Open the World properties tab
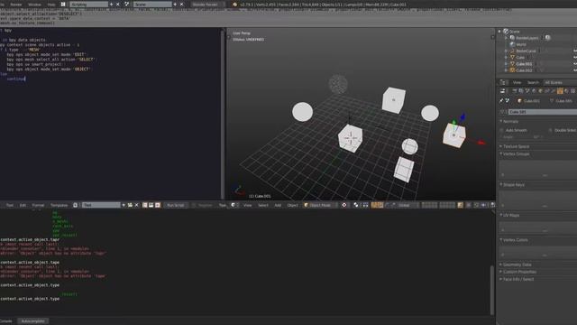The height and width of the screenshot is (325, 577). [534, 90]
